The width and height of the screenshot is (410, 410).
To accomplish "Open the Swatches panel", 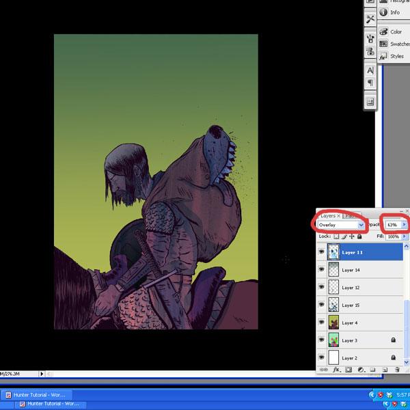I will [x=398, y=44].
